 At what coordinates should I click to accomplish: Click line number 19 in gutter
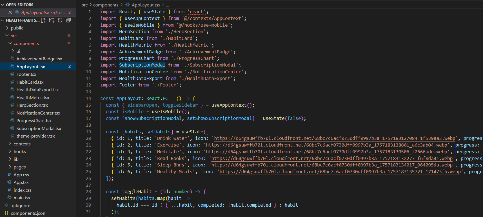(88, 132)
